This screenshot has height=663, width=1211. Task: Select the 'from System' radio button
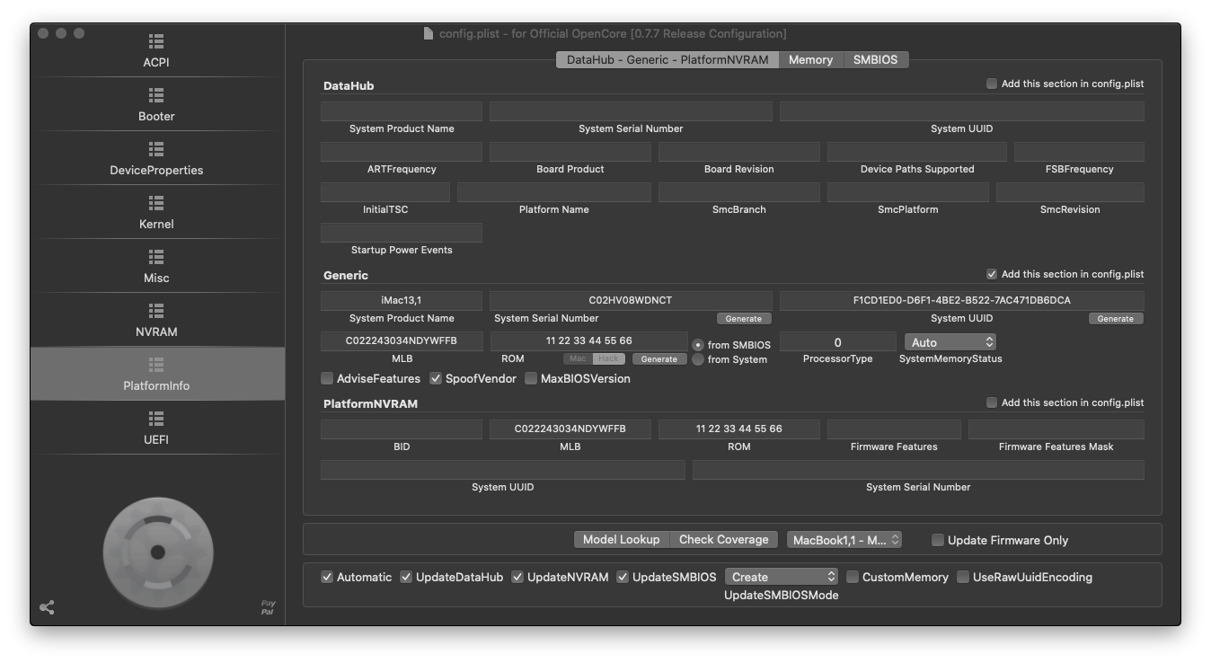(x=698, y=359)
